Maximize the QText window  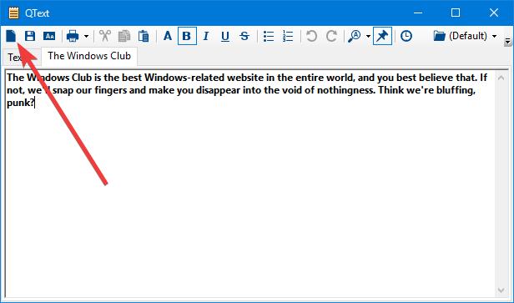tap(456, 13)
